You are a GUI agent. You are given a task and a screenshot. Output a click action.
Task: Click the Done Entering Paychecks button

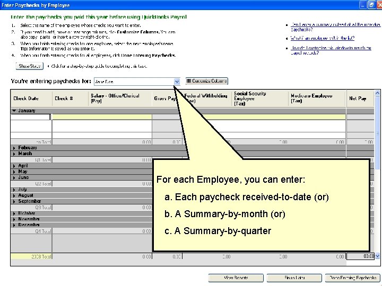point(353,278)
